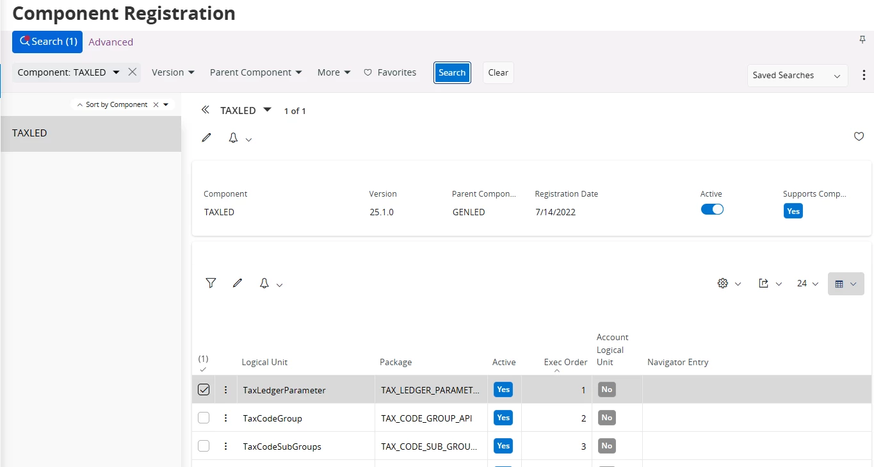Check the TaxCodeGroup row checkbox

pos(204,418)
